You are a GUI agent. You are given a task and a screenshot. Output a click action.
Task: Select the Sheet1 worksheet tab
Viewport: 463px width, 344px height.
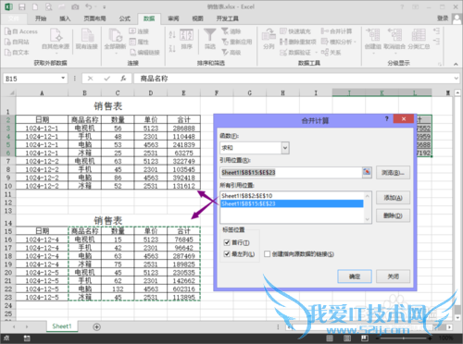[62, 326]
